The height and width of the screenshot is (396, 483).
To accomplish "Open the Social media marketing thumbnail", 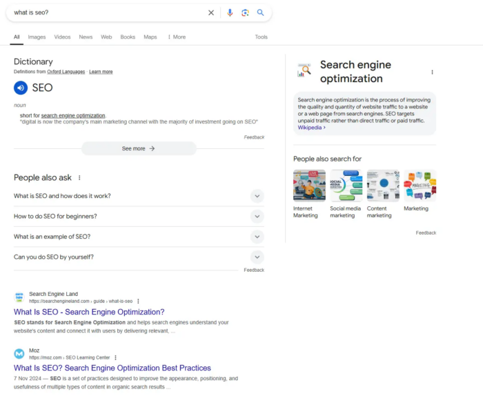I will pos(346,186).
